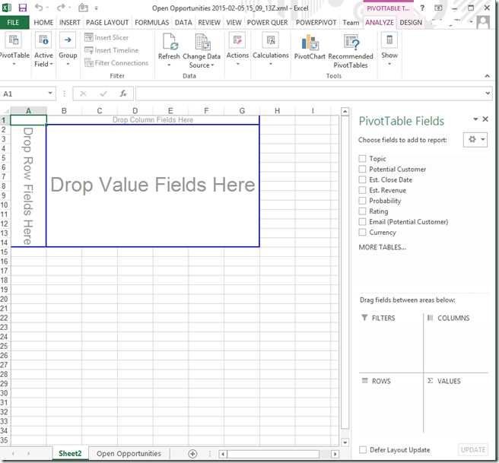
Task: Close the PivotTable Fields pane
Action: (485, 119)
